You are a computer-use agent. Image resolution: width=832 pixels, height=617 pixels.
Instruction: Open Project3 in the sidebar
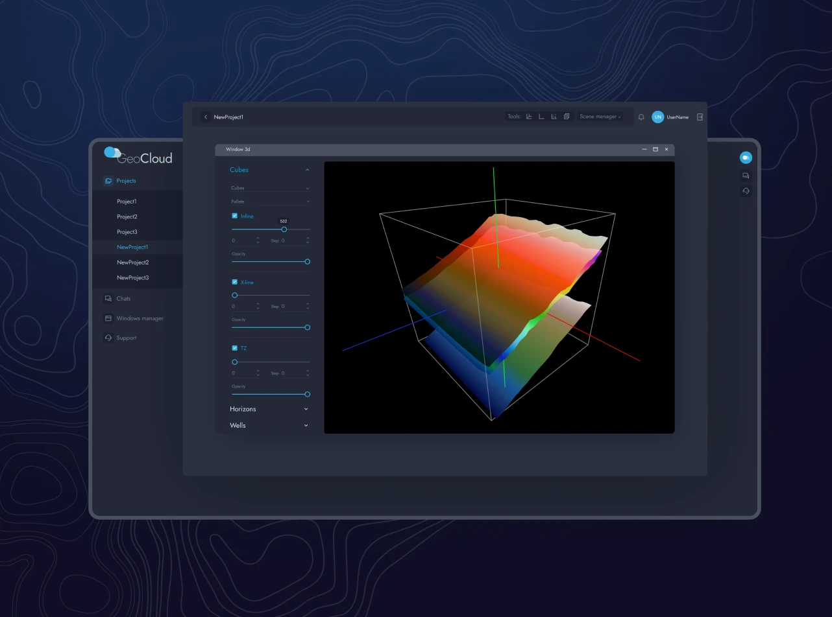pyautogui.click(x=127, y=232)
